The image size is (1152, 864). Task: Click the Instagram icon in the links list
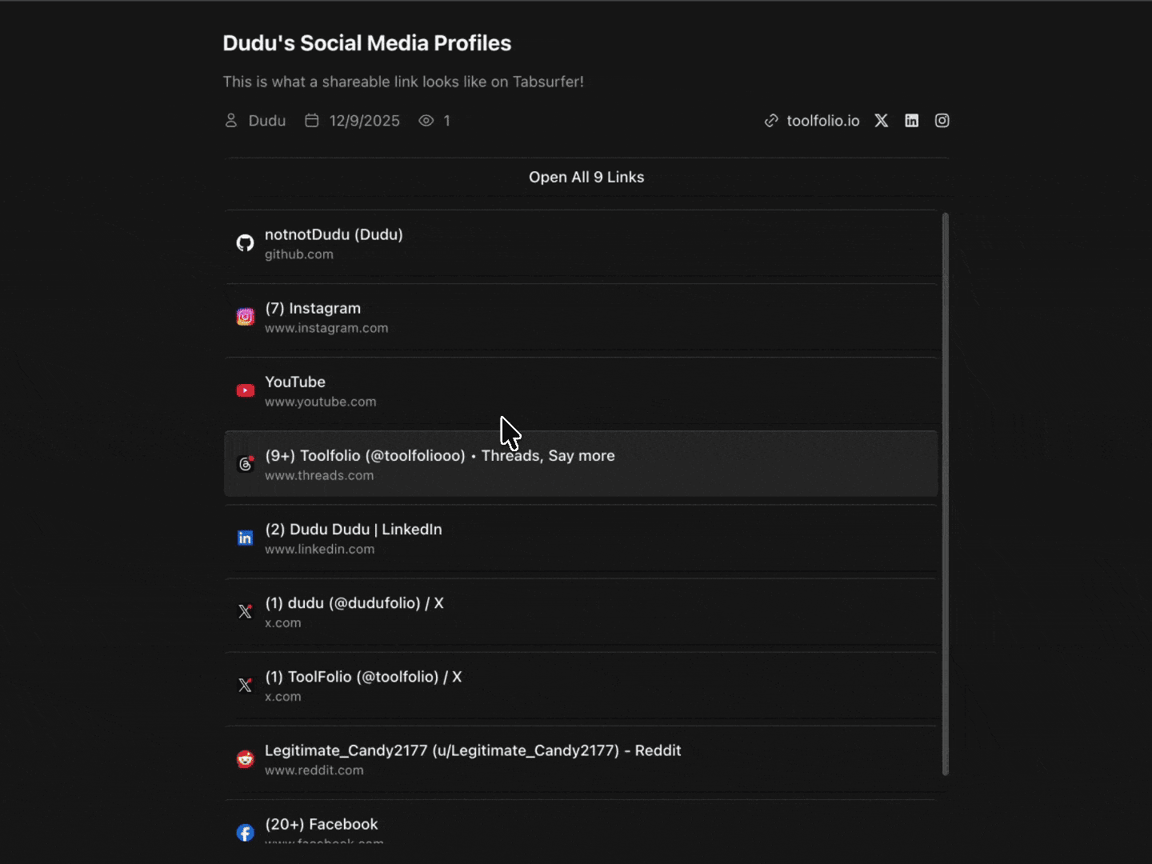point(246,317)
